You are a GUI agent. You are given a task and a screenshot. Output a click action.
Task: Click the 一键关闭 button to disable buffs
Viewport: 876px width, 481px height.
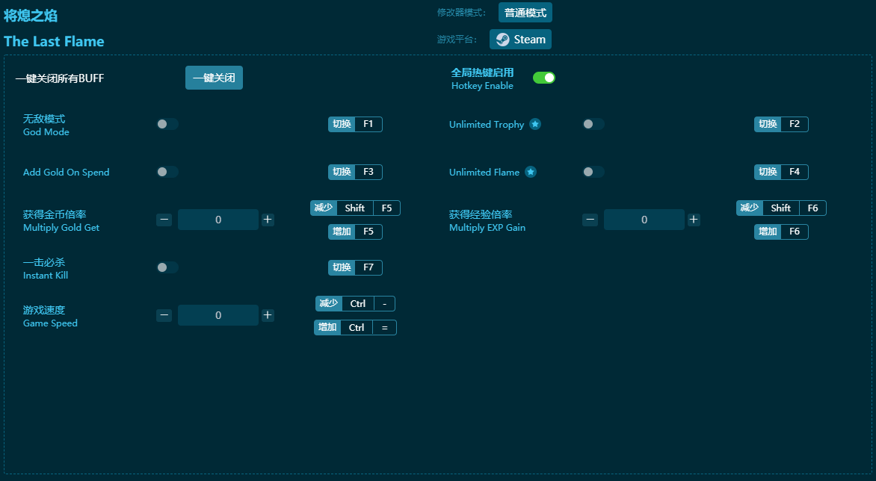coord(214,78)
